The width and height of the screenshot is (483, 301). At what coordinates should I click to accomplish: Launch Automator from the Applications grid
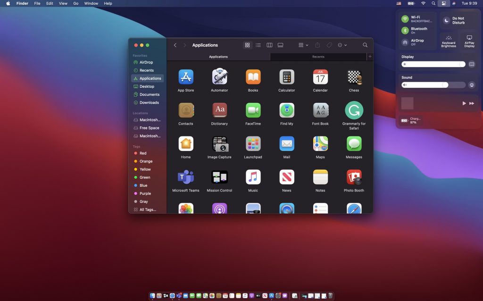tap(219, 77)
